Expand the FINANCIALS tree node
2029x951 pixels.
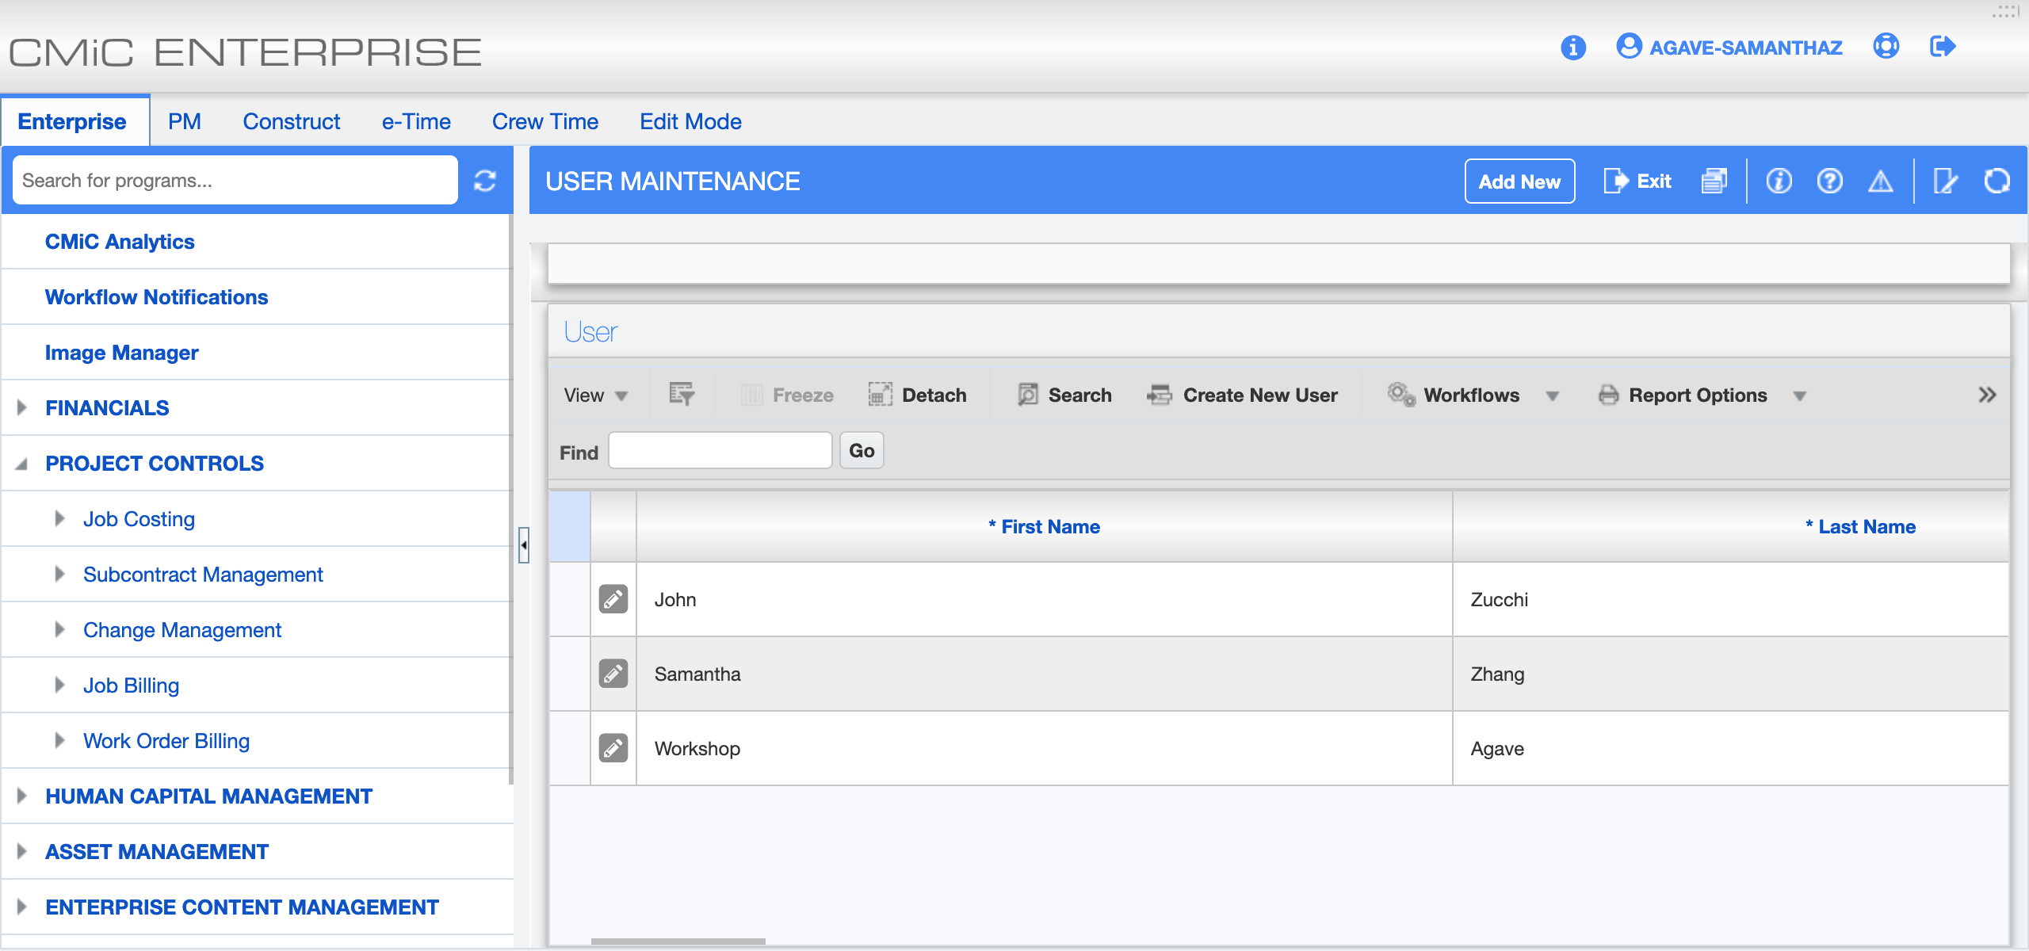[22, 408]
